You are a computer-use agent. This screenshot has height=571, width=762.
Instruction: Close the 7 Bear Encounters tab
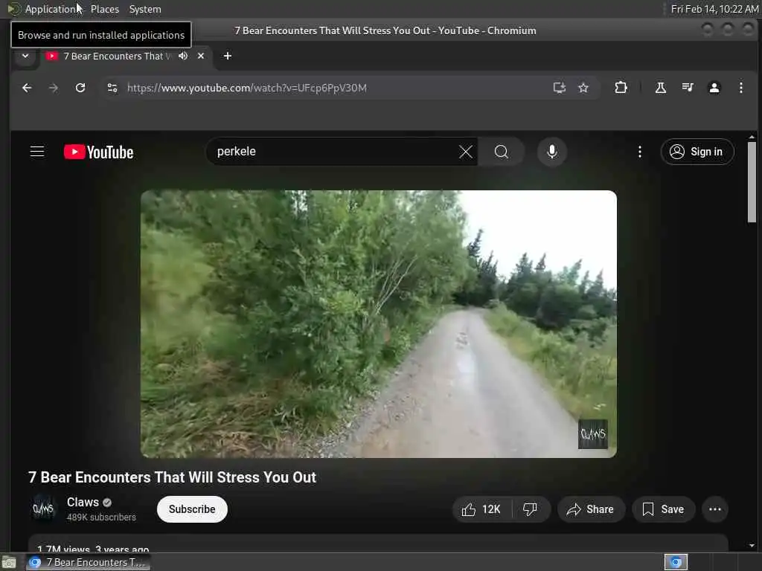pyautogui.click(x=201, y=56)
